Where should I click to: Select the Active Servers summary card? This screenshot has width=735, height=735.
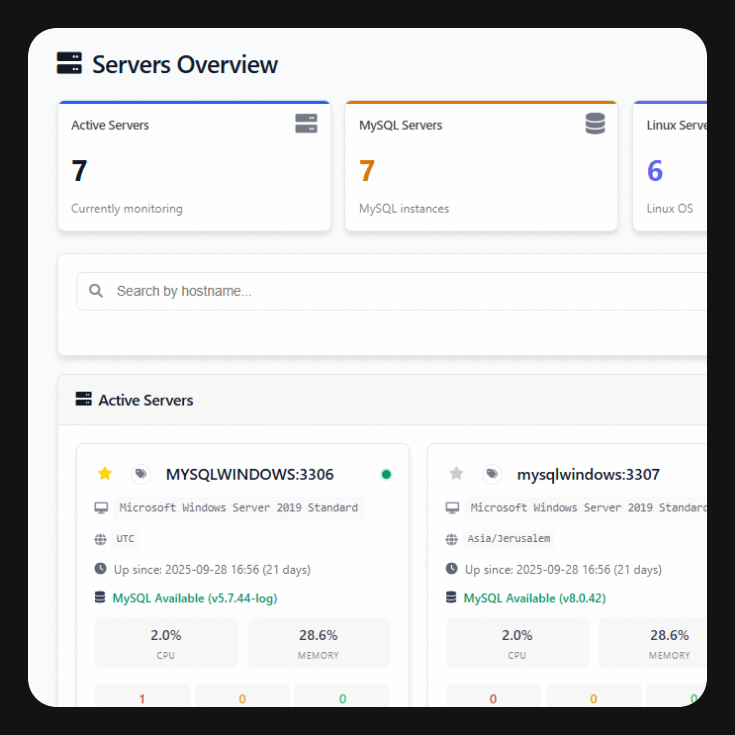click(x=194, y=166)
